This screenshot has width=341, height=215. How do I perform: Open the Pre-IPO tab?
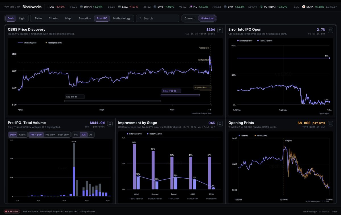pyautogui.click(x=102, y=18)
